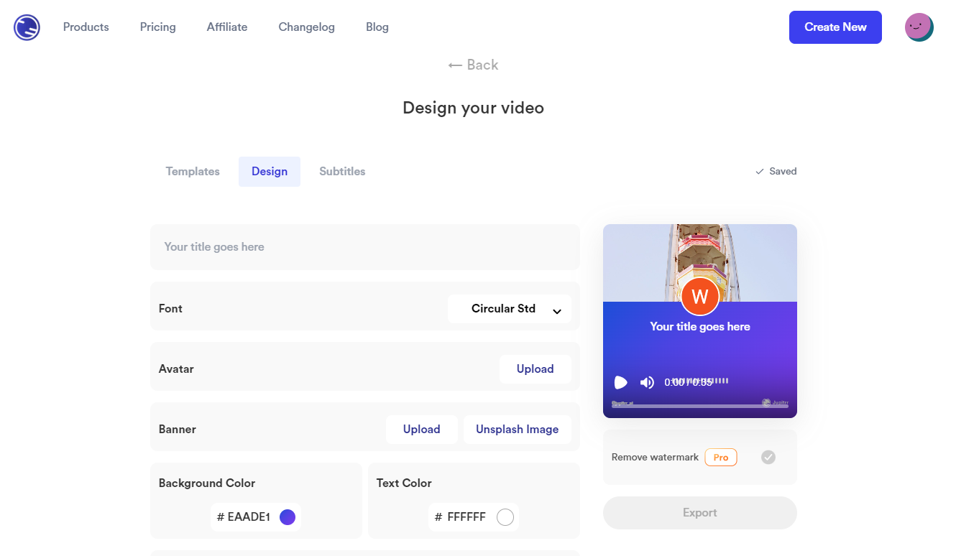956x556 pixels.
Task: Click the site logo icon
Action: pos(27,27)
